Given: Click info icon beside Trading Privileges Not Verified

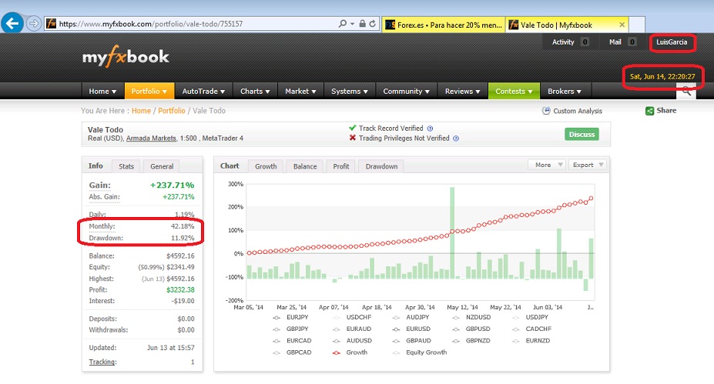Looking at the screenshot, I should [456, 139].
